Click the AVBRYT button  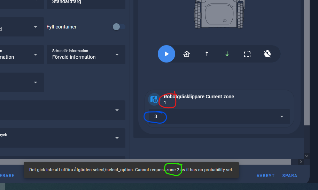point(265,176)
